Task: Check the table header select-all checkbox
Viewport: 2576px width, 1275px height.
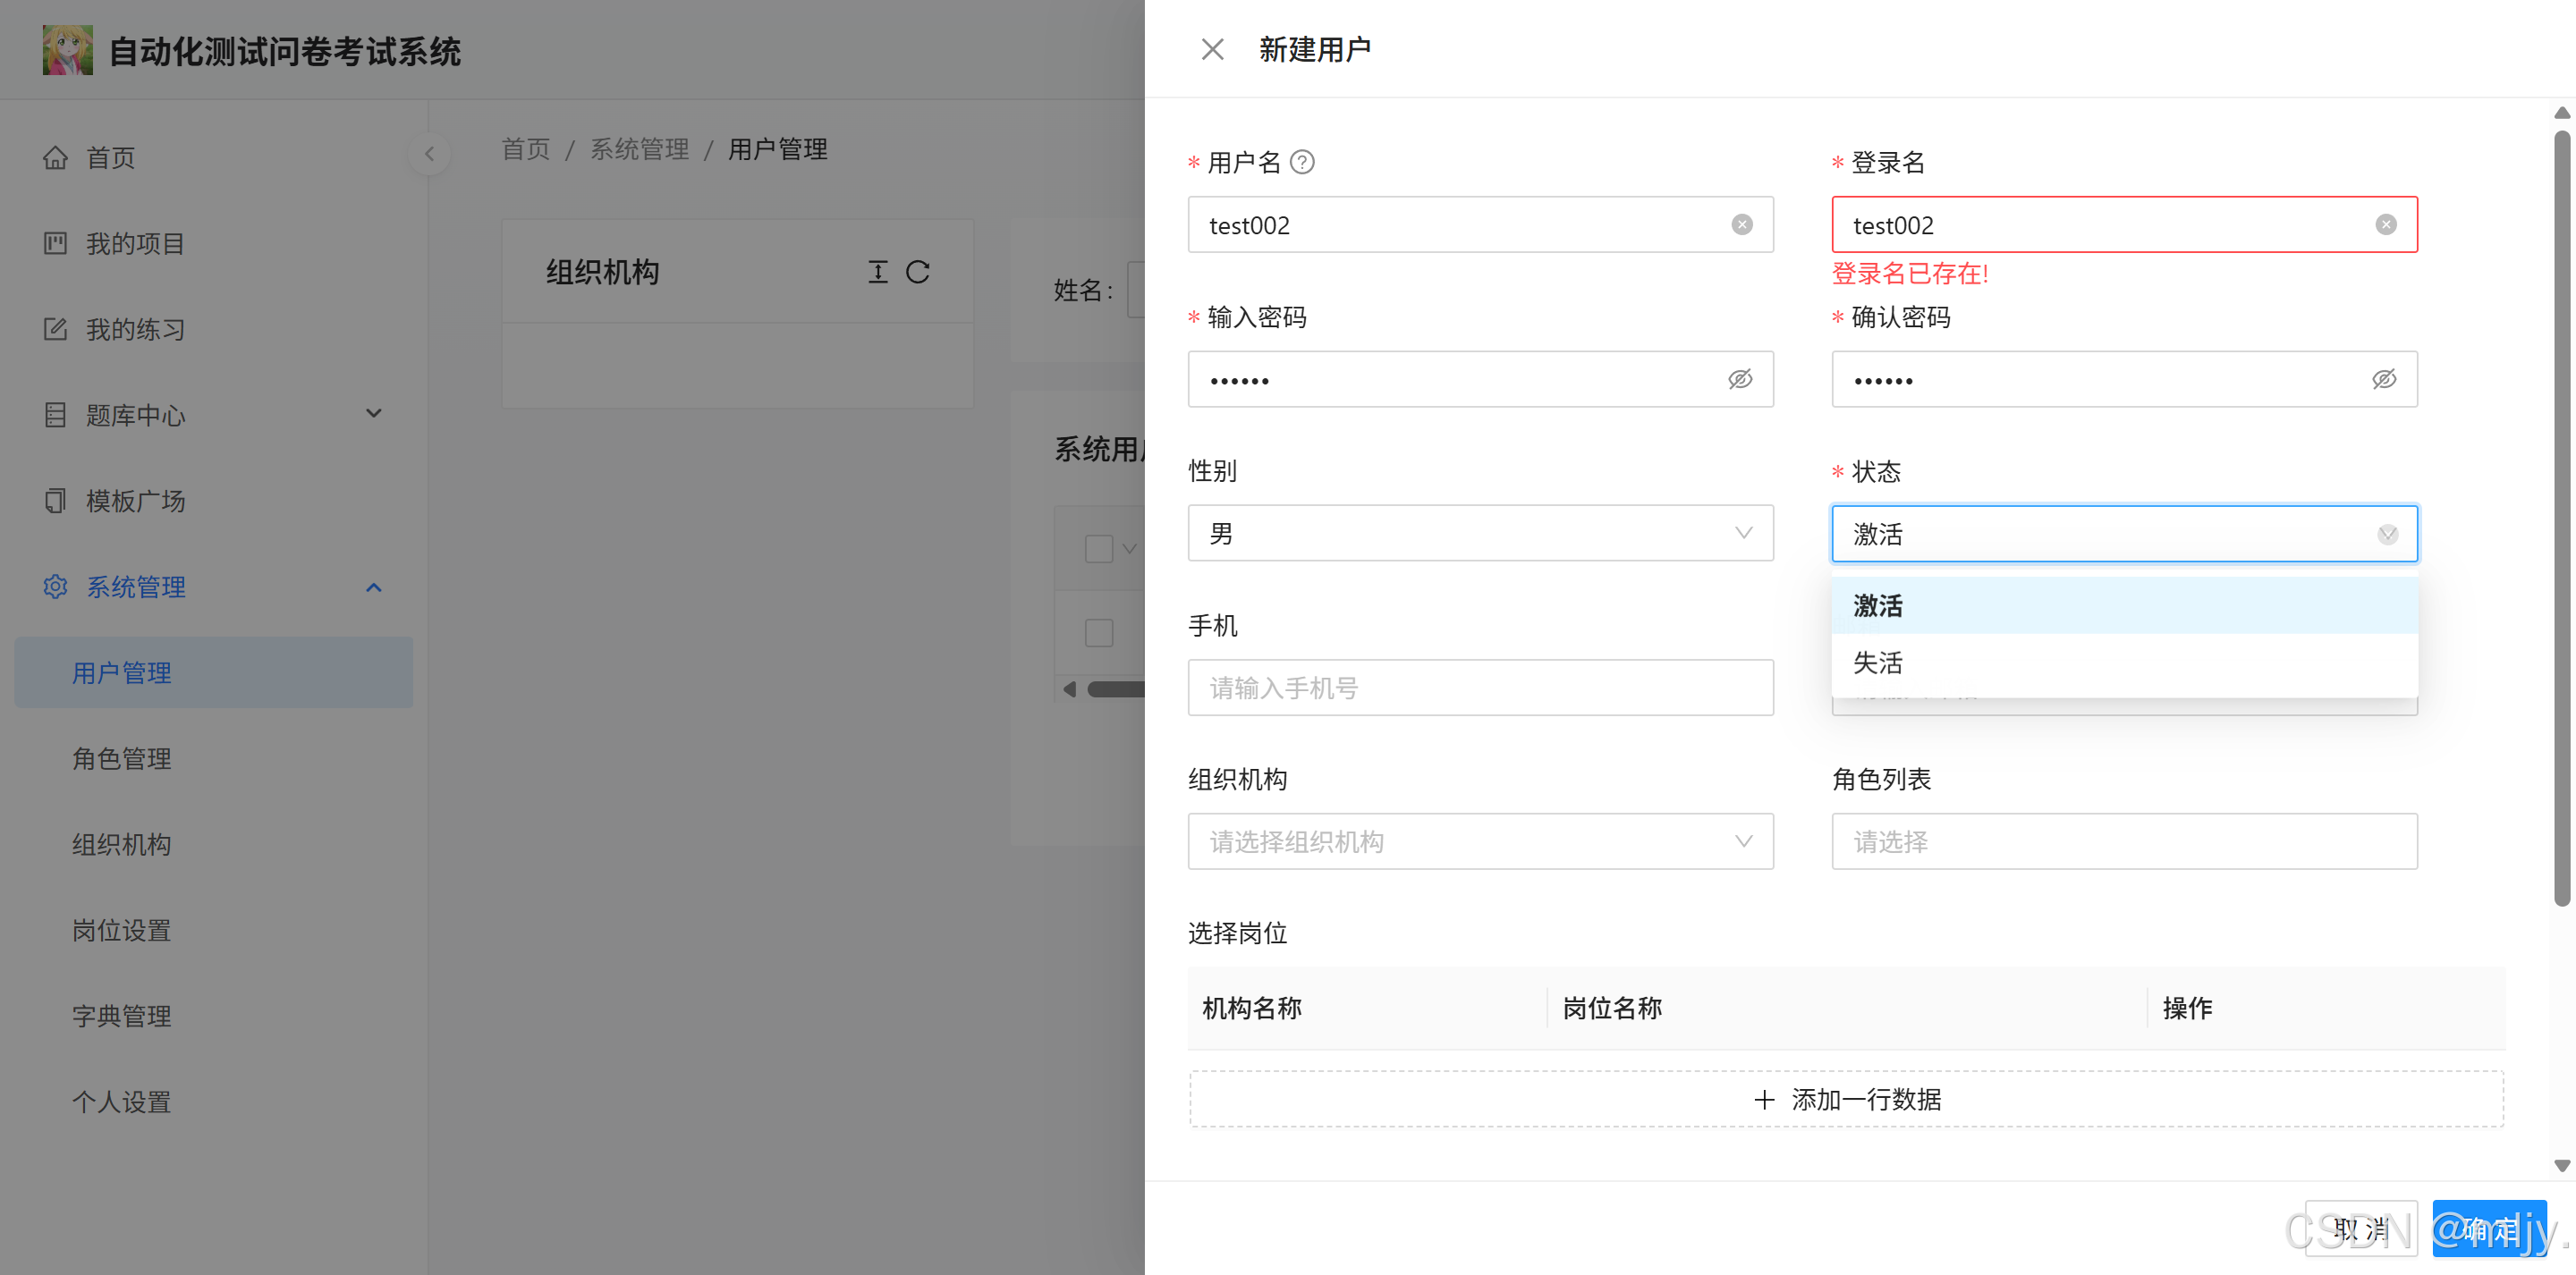Action: [x=1099, y=548]
